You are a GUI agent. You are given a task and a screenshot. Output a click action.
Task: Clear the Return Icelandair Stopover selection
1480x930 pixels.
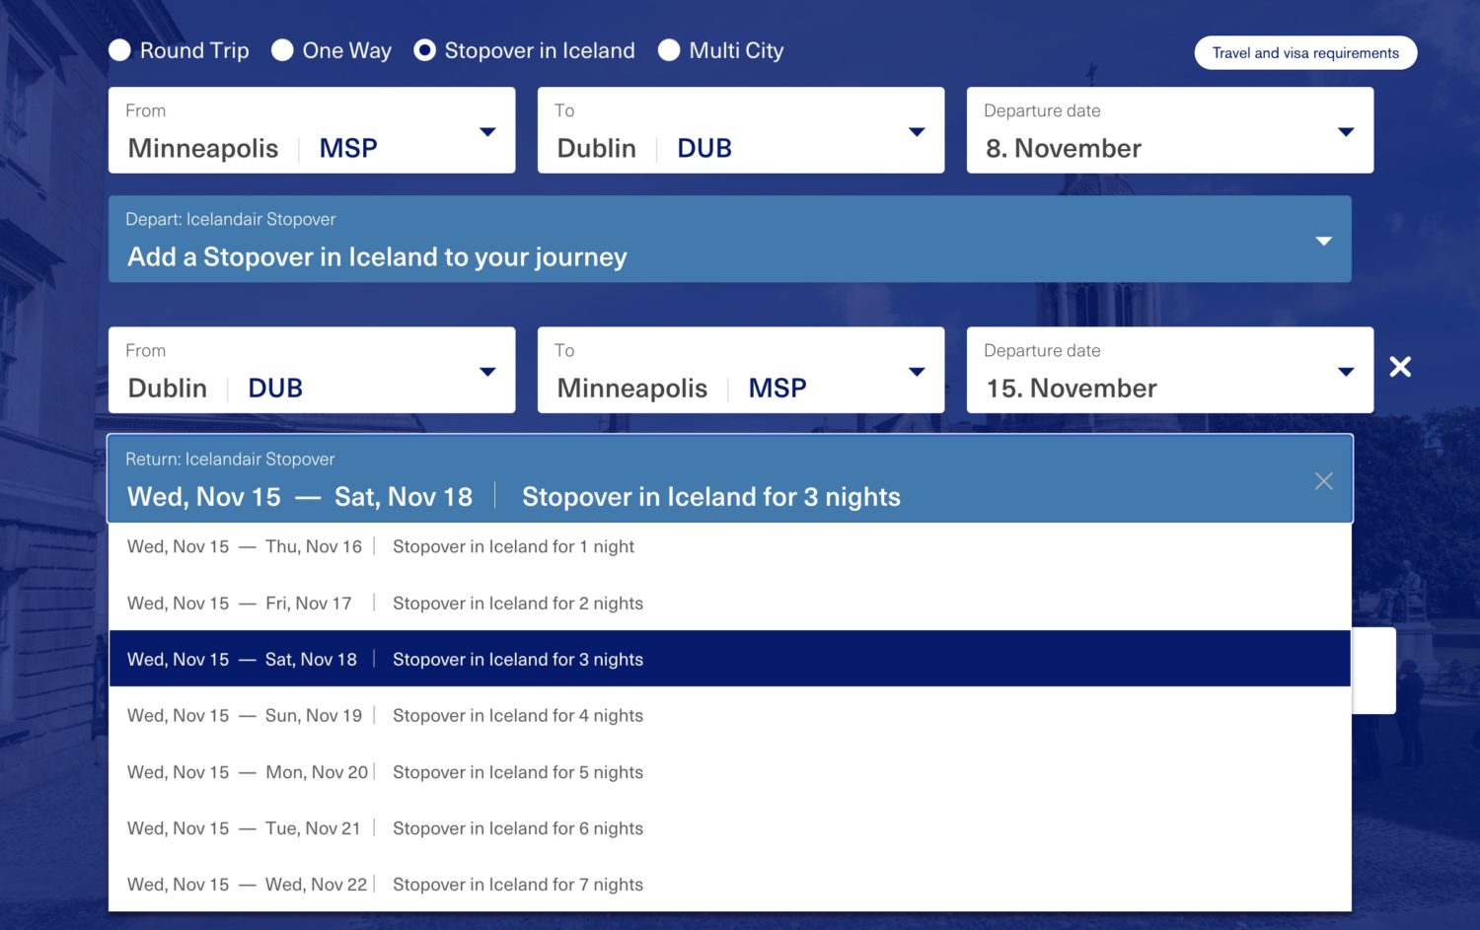coord(1324,480)
